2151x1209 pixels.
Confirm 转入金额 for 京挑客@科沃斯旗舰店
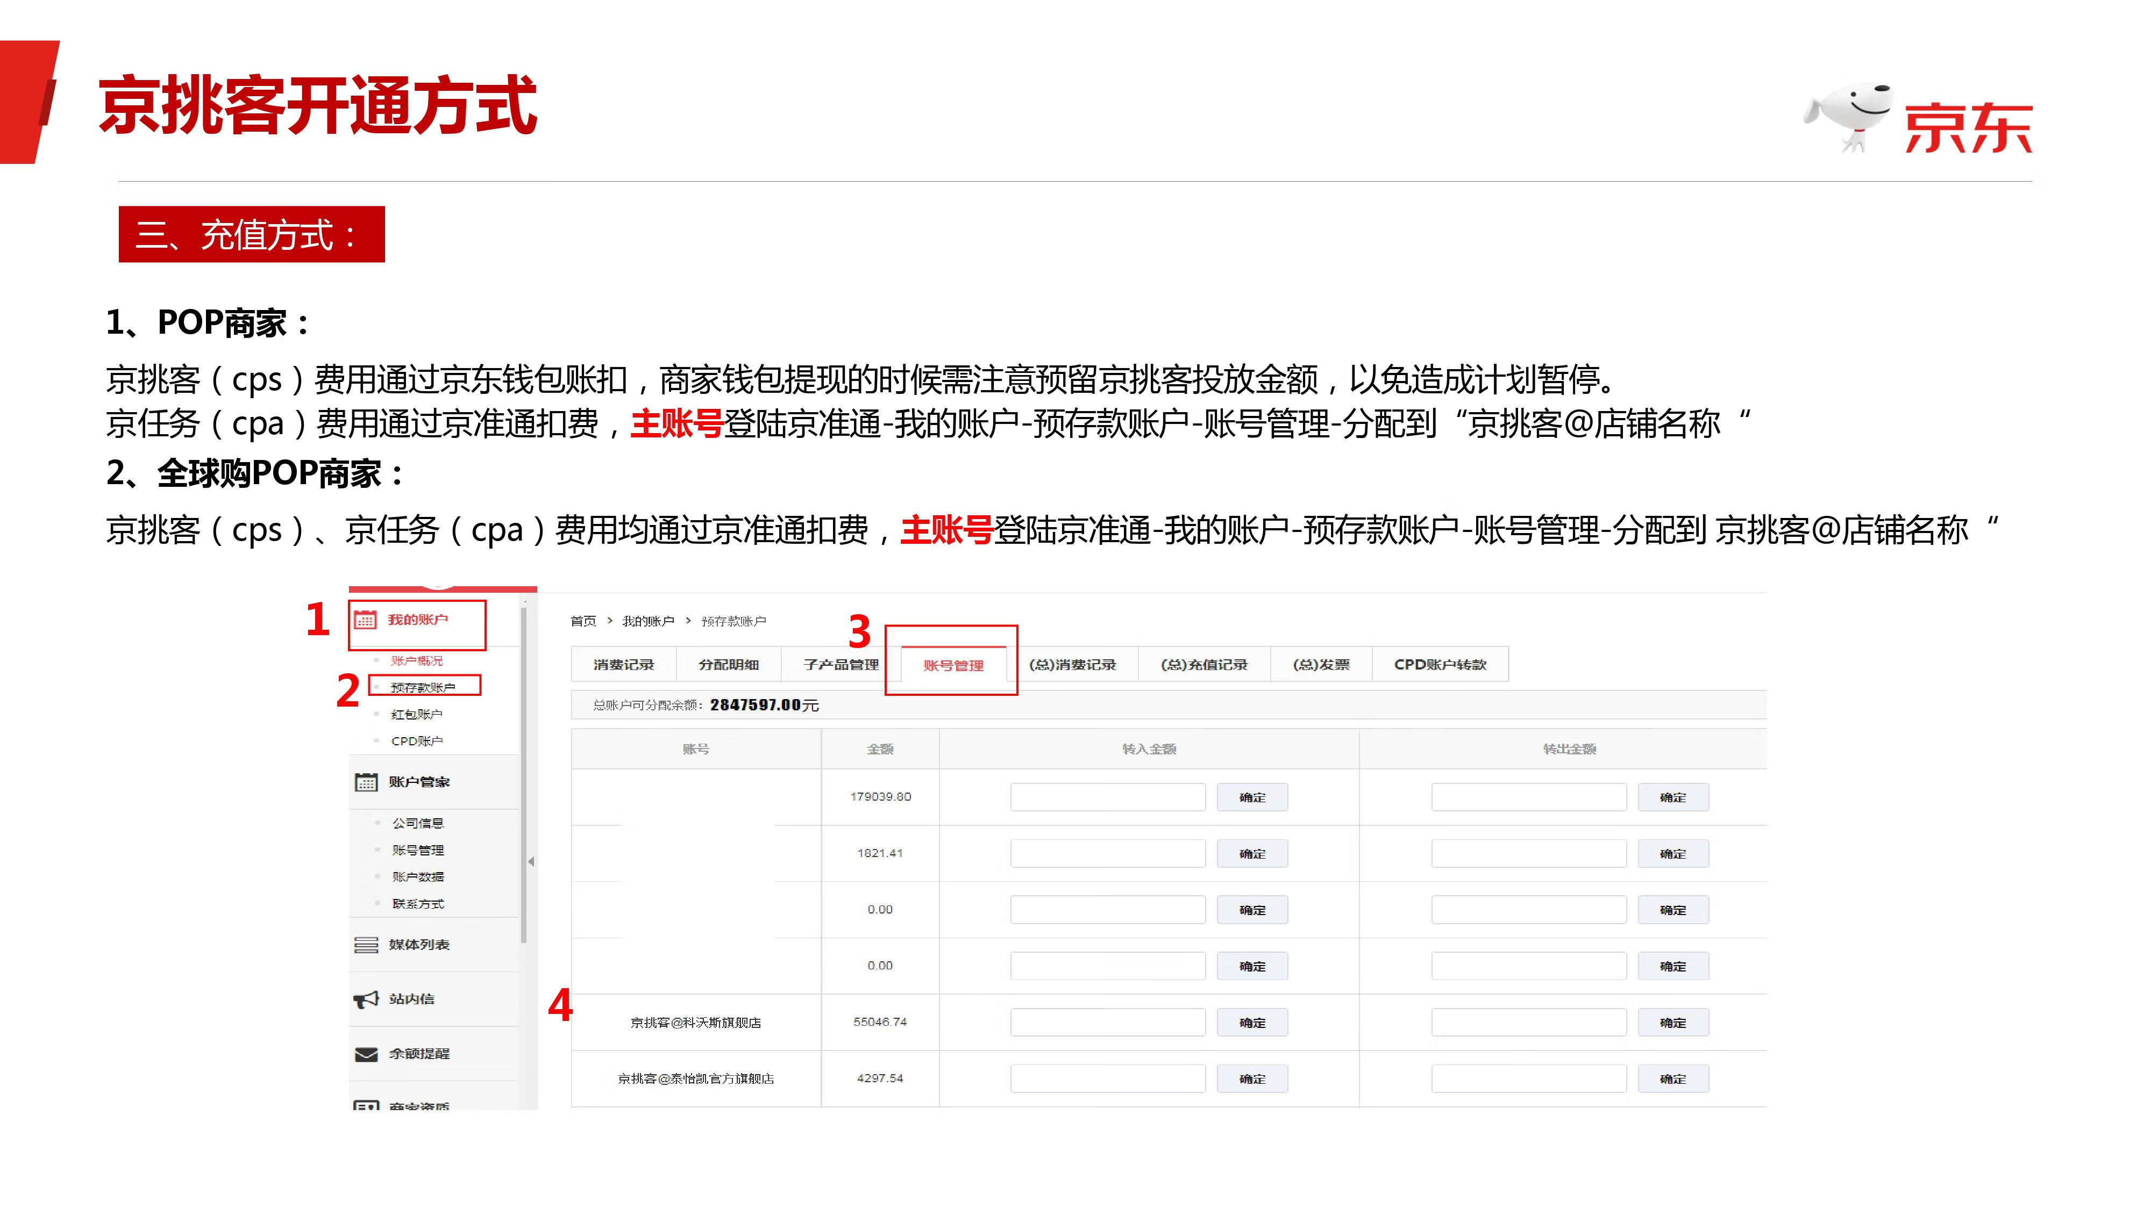pyautogui.click(x=1252, y=1022)
